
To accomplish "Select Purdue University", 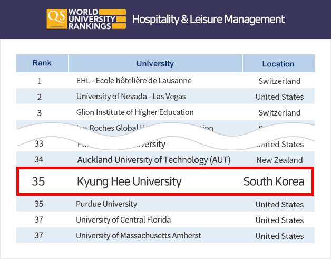I will pyautogui.click(x=106, y=204).
